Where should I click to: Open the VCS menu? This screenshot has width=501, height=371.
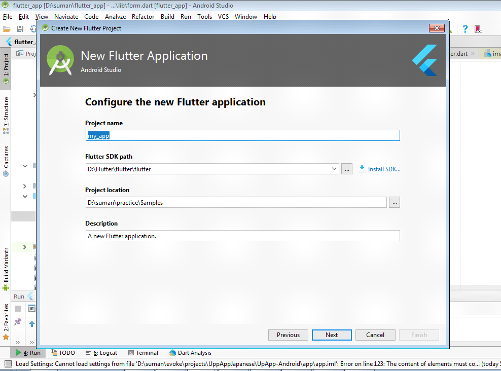pos(223,17)
